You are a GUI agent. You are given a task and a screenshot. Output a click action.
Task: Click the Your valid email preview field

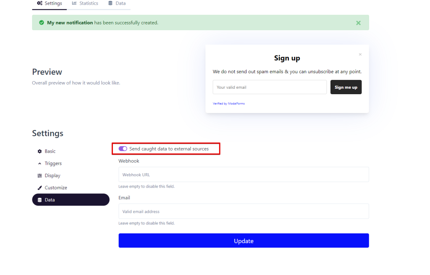[x=270, y=87]
